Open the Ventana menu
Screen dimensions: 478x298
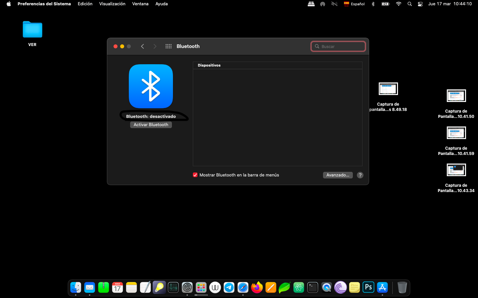140,4
